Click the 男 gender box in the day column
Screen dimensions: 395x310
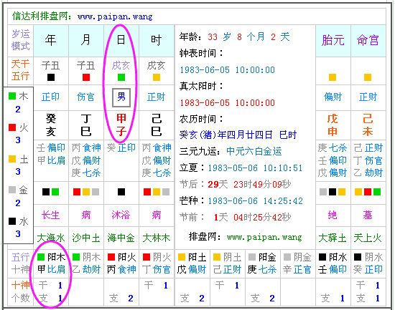[x=121, y=97]
